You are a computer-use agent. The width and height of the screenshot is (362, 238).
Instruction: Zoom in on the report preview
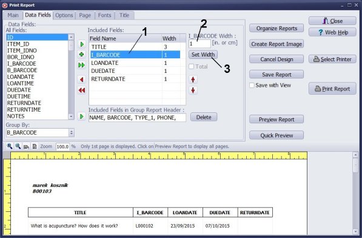(10, 146)
